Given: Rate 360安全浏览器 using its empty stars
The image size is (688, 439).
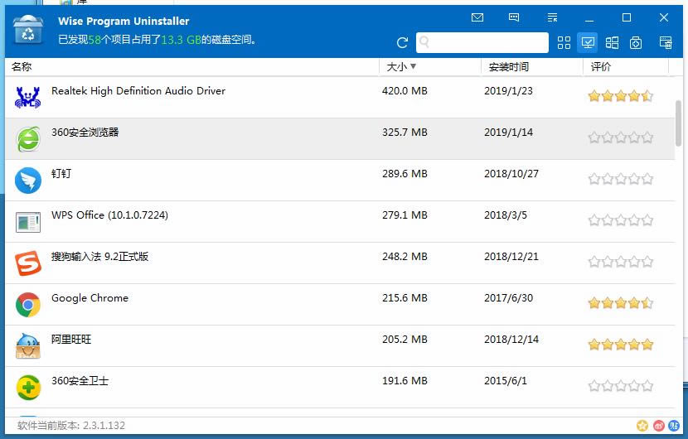Looking at the screenshot, I should [x=620, y=137].
